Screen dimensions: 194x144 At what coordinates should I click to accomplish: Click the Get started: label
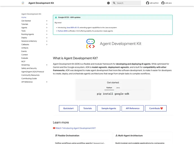click(x=113, y=82)
